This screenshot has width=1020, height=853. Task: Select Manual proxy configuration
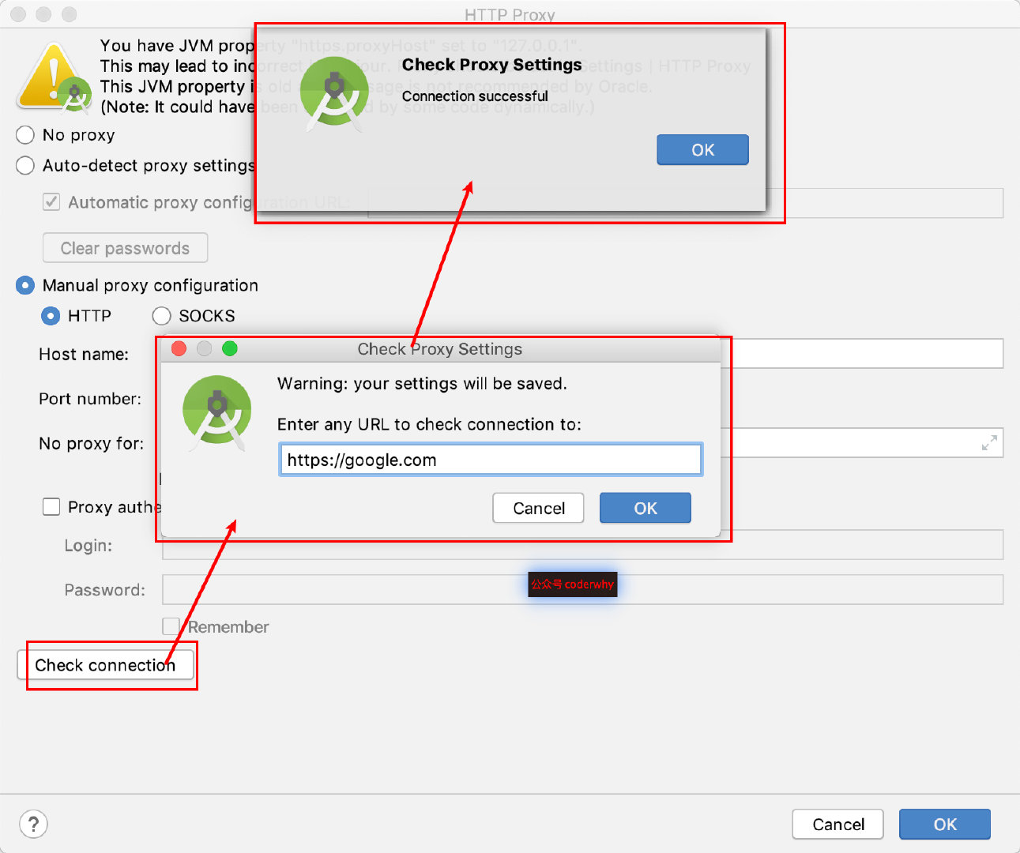coord(25,285)
